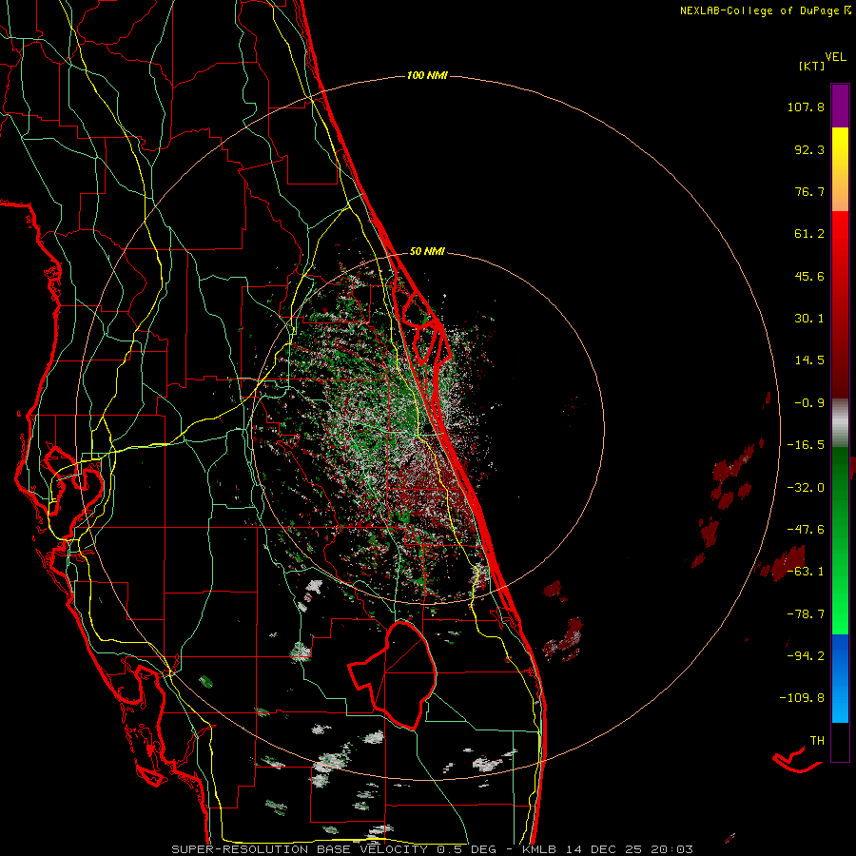Click the -0.9 scale value label

coord(809,402)
